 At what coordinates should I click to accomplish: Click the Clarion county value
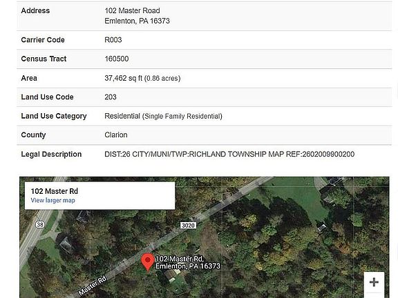click(116, 135)
